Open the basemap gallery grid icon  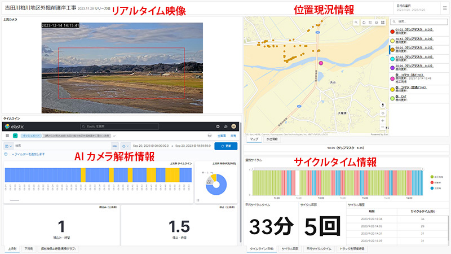coord(383,22)
